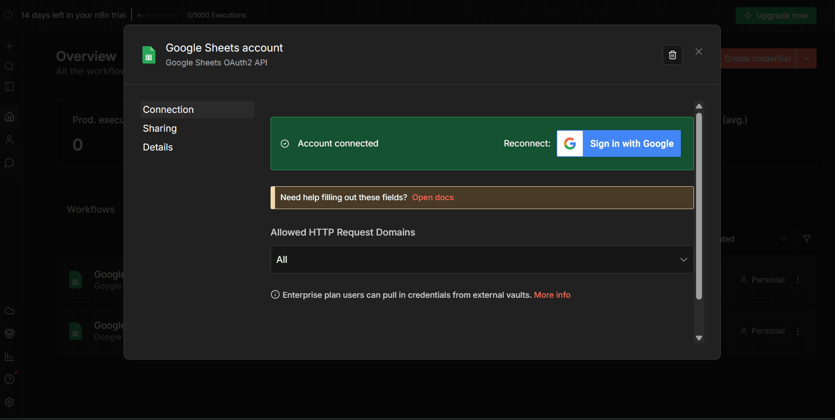The image size is (835, 420).
Task: Click the dialog scrollbar thumb
Action: pos(699,206)
